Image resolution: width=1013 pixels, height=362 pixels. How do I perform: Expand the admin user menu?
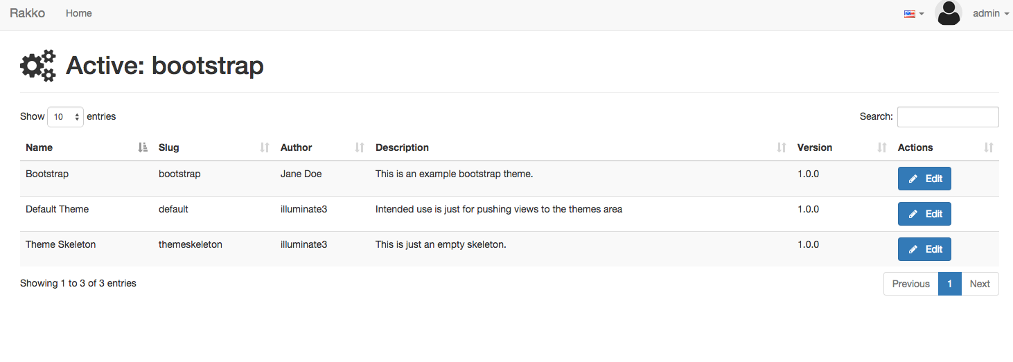[x=990, y=13]
